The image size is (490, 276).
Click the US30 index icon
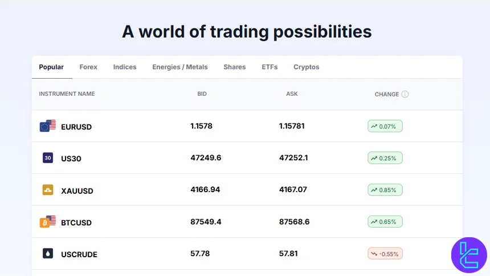tap(48, 158)
